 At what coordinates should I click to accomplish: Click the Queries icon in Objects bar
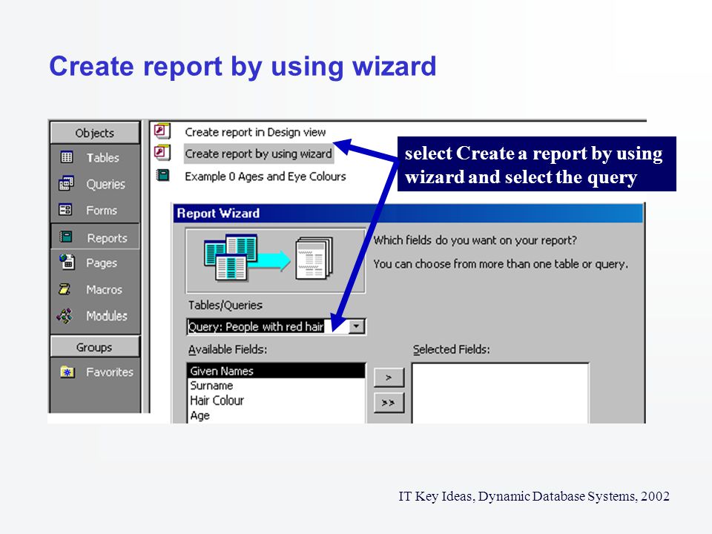(66, 183)
